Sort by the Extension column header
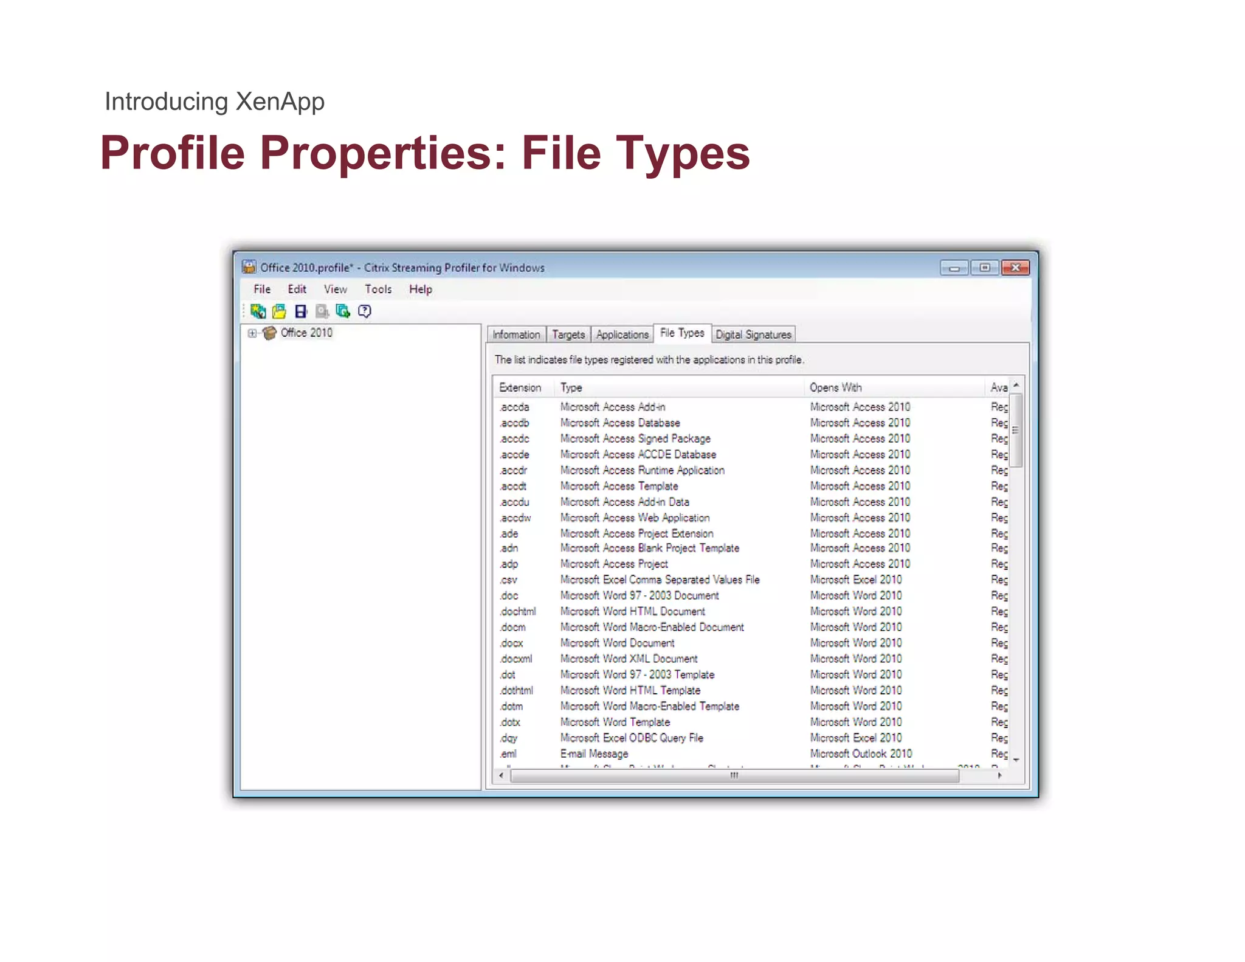 (523, 387)
